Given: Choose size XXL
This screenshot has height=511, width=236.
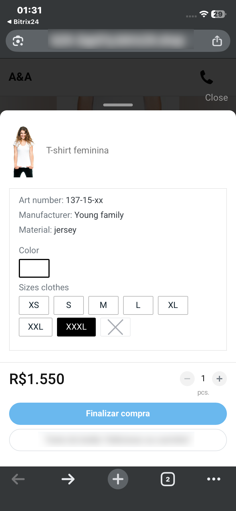Looking at the screenshot, I should [36, 327].
